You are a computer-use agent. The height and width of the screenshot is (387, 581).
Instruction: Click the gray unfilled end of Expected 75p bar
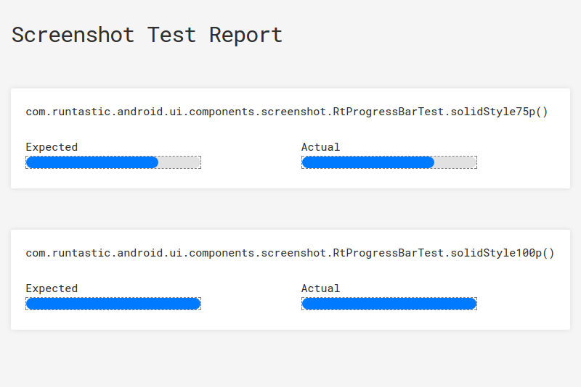click(x=181, y=162)
